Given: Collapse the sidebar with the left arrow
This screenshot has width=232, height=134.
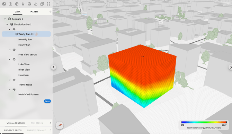Looking at the screenshot, I should point(54,67).
